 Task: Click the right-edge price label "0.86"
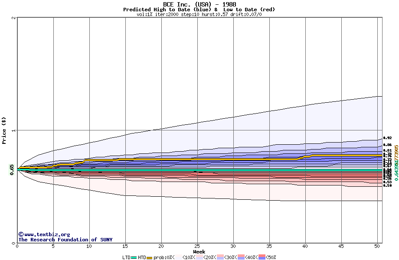(x=388, y=145)
